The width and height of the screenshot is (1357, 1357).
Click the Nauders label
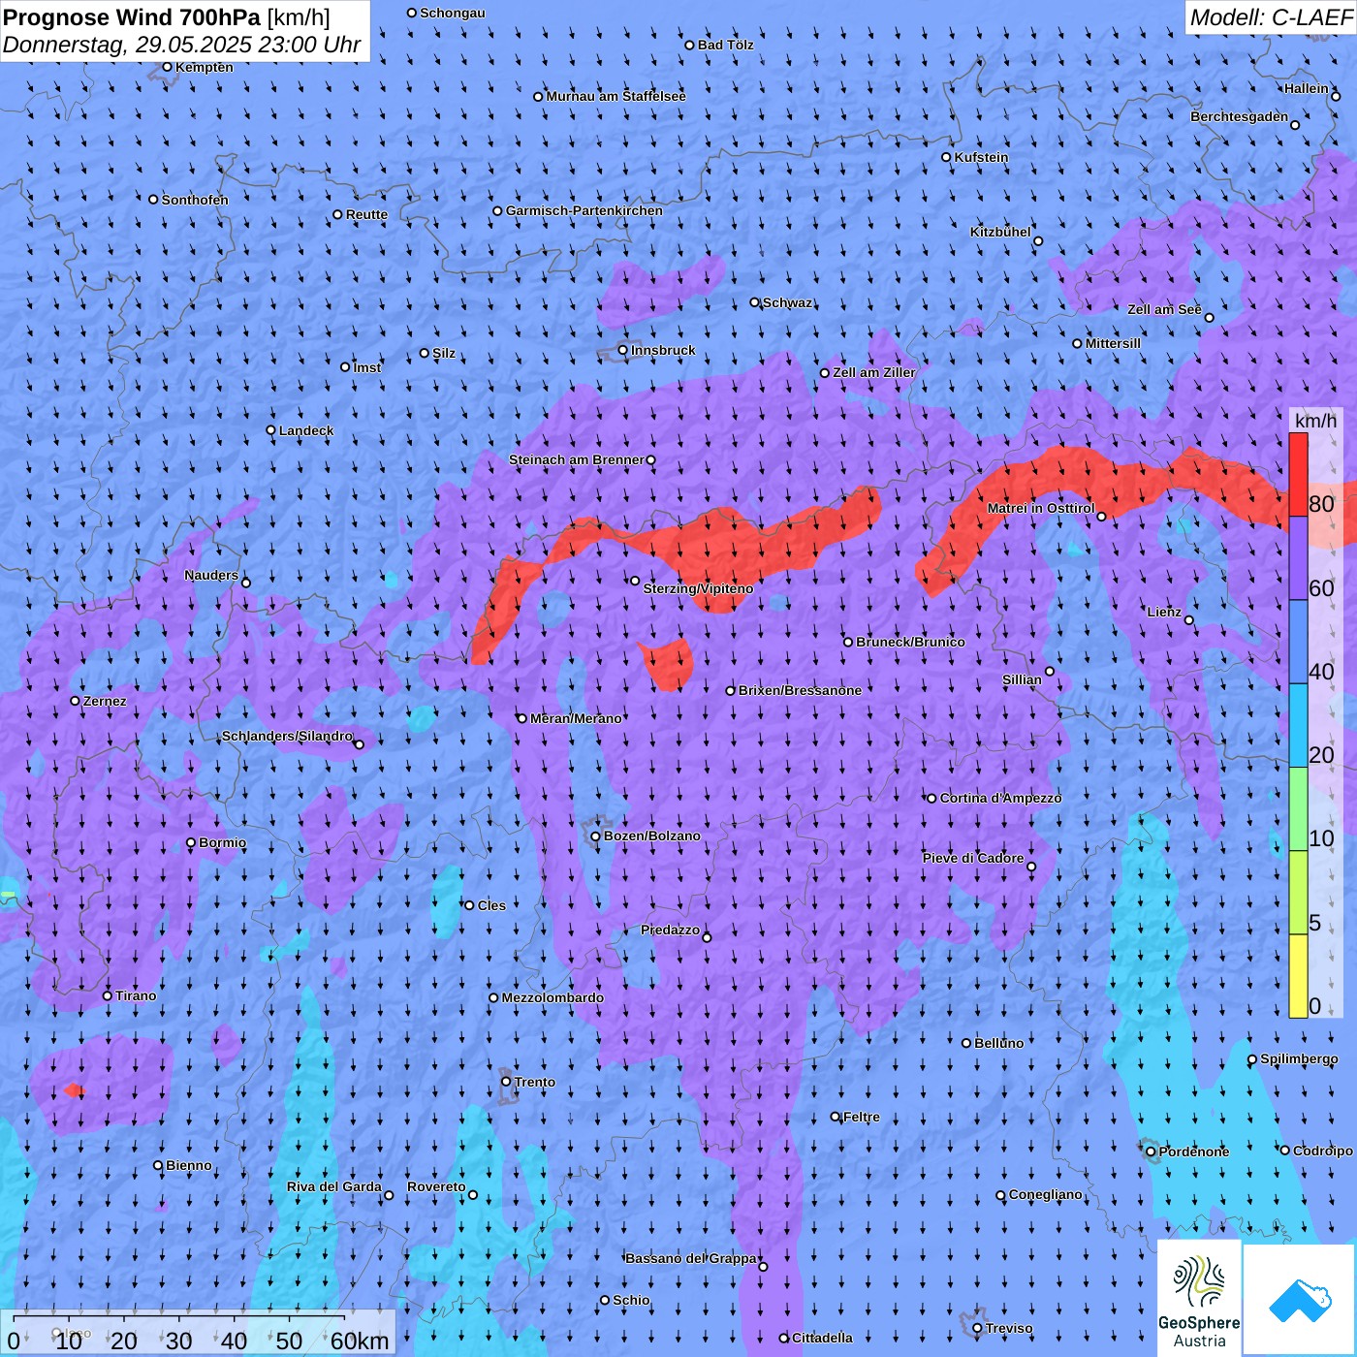click(211, 575)
